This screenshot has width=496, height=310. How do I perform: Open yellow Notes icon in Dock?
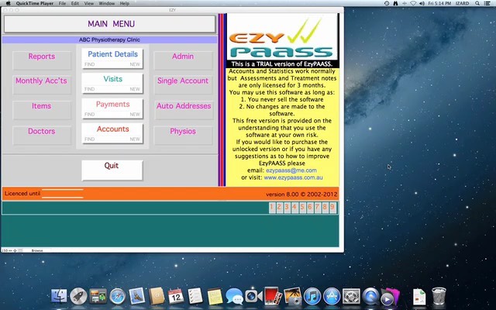pyautogui.click(x=215, y=296)
